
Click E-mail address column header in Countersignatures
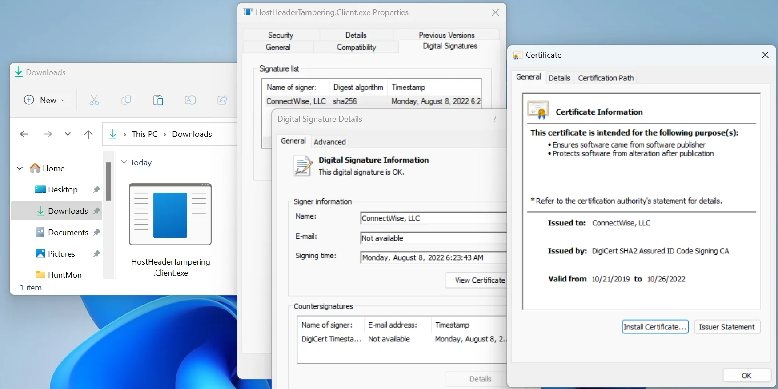pyautogui.click(x=397, y=325)
